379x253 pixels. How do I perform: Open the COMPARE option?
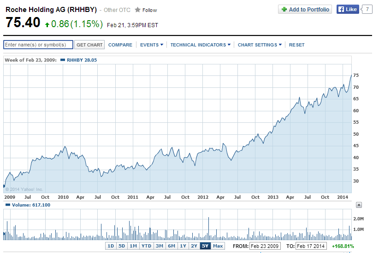pyautogui.click(x=120, y=45)
